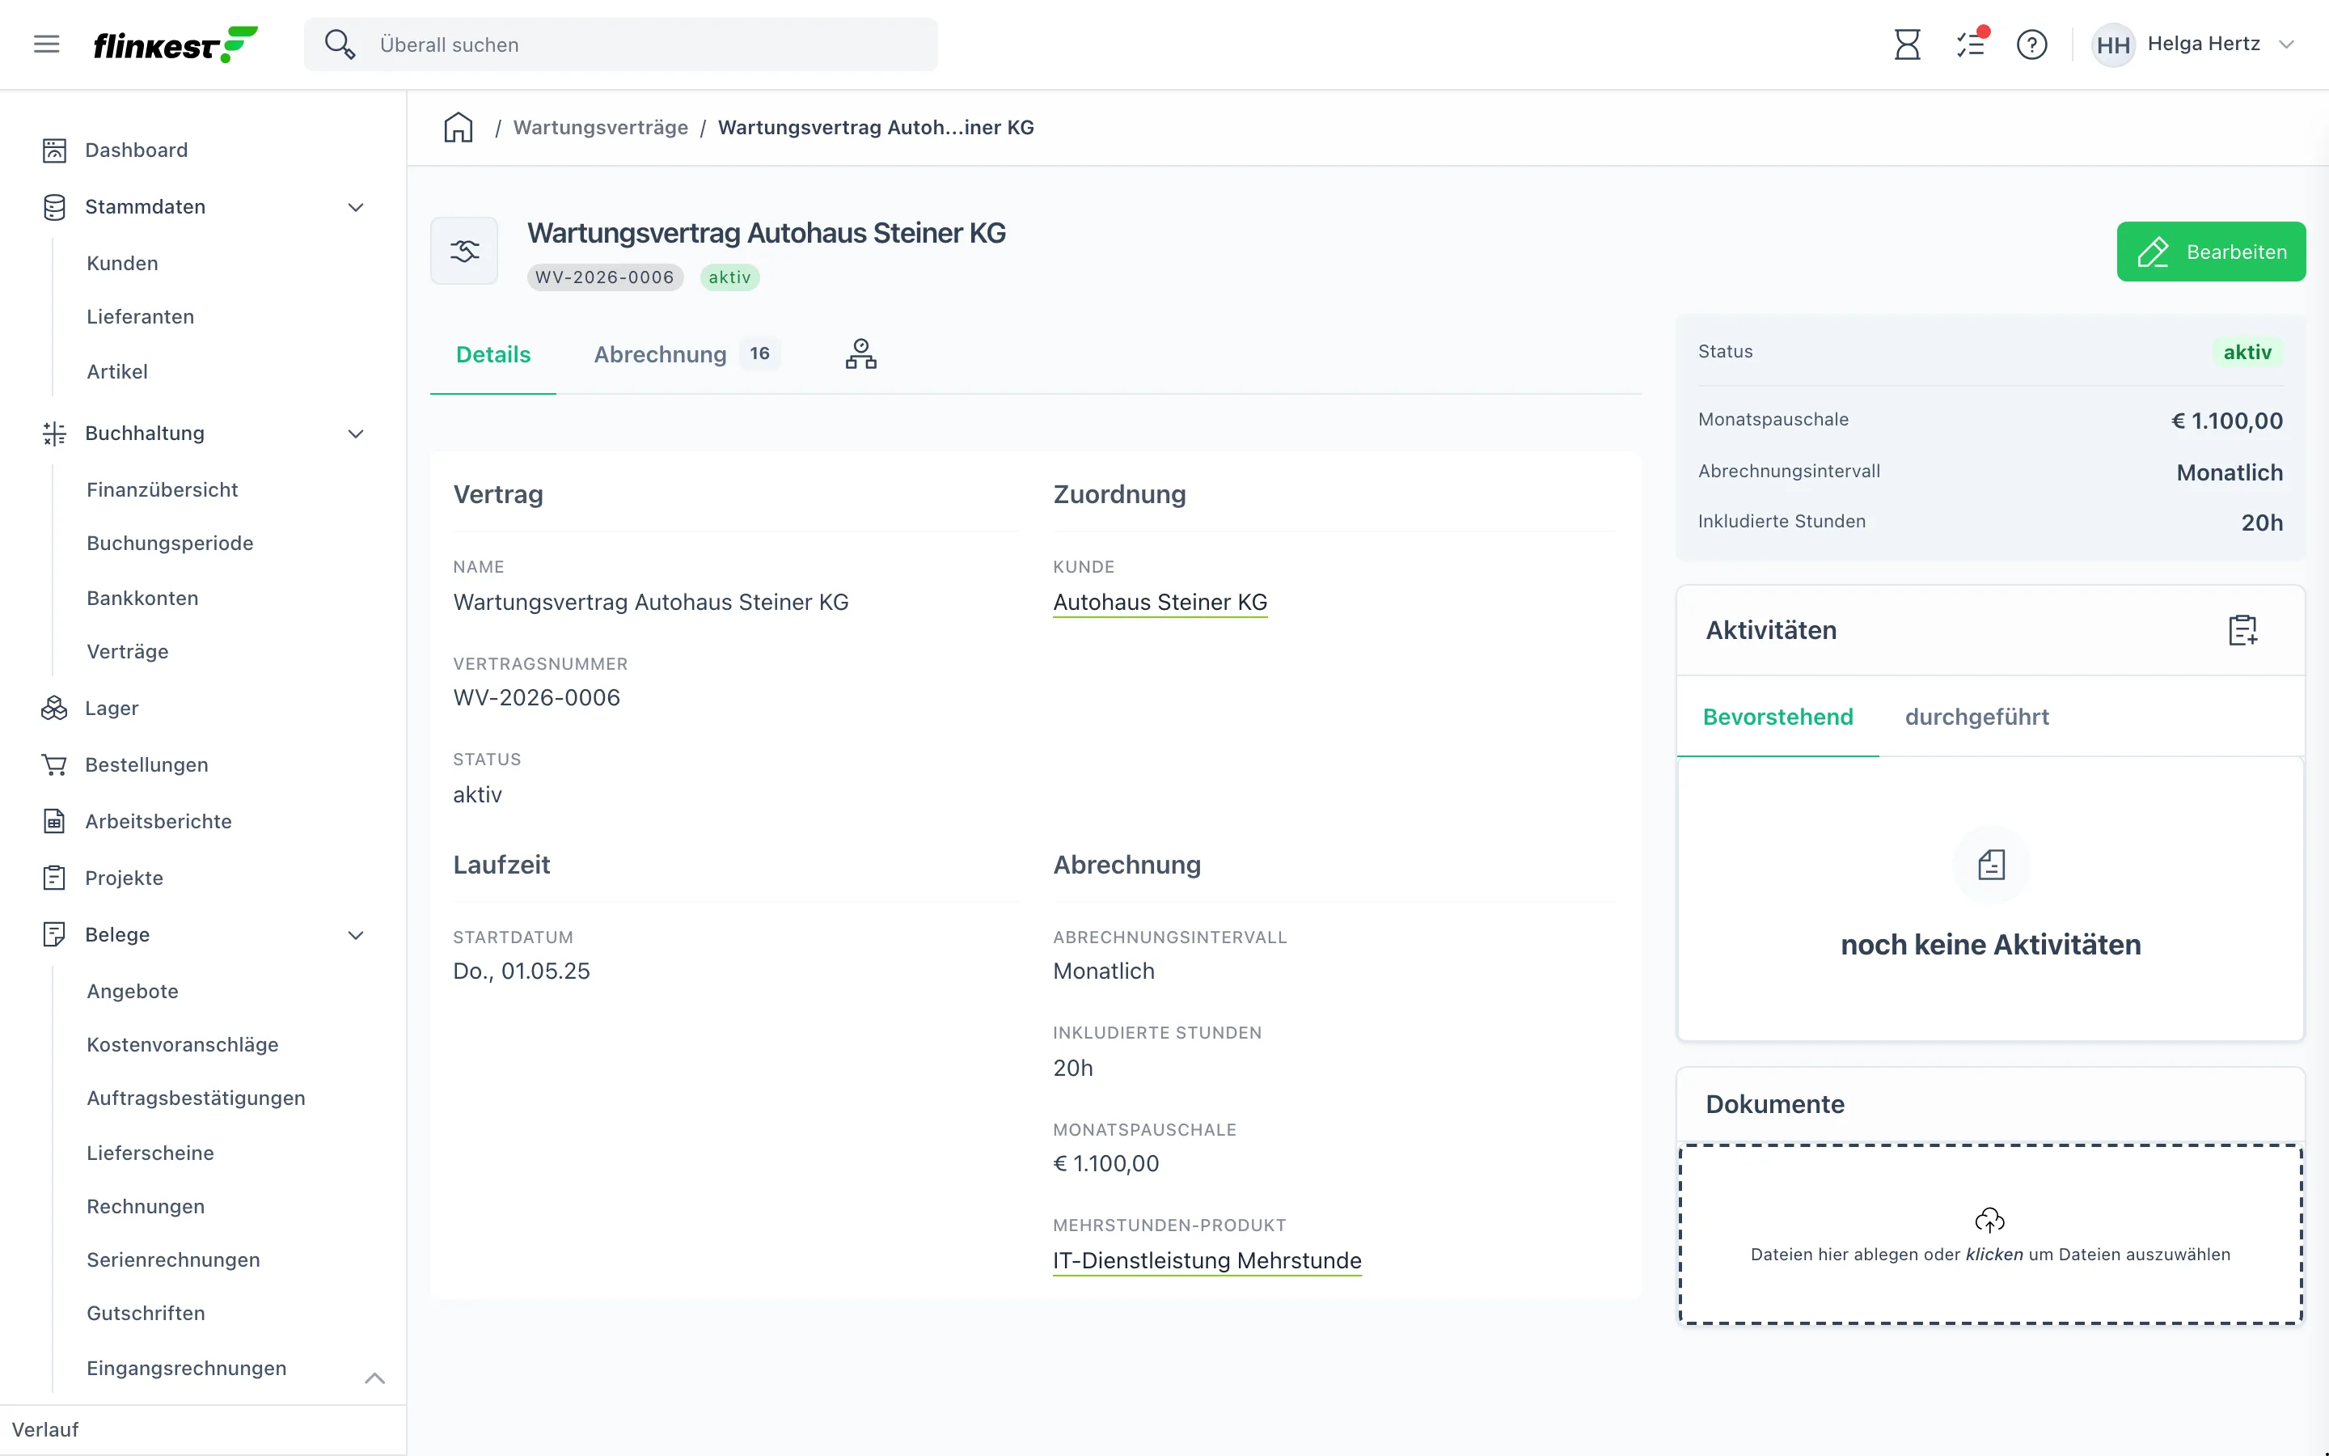Click the 20h value in summary panel
This screenshot has height=1456, width=2329.
(x=2262, y=523)
